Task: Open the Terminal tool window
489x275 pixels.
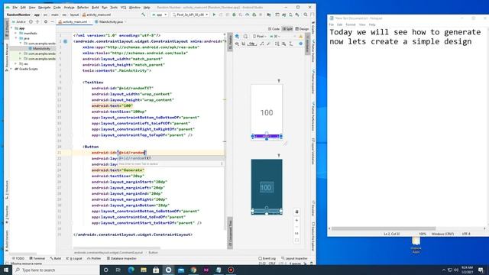Action: (x=37, y=258)
